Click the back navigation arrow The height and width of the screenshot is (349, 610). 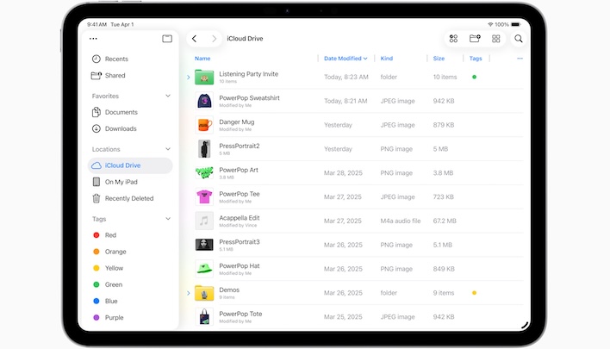[x=195, y=39]
